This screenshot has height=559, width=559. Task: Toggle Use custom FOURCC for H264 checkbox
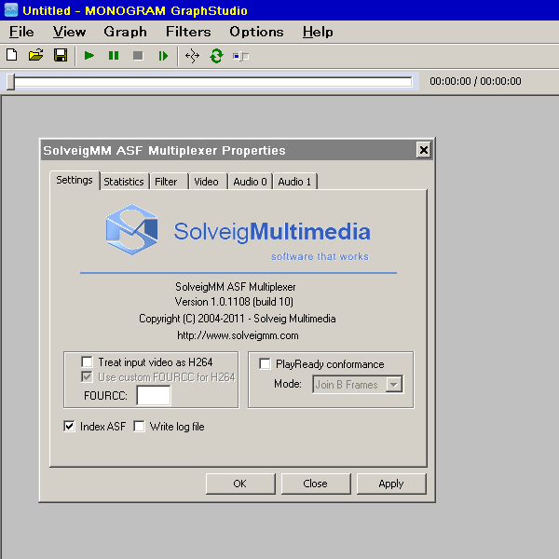(87, 376)
